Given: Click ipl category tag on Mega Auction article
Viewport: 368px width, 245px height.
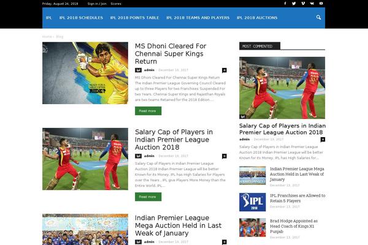Looking at the screenshot, I should [138, 242].
